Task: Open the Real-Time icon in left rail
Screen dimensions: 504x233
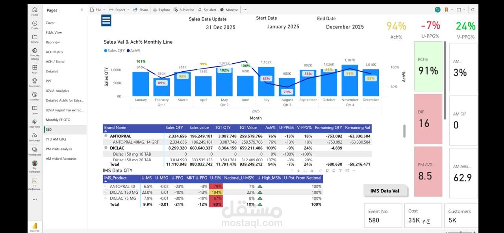Action: point(35,122)
